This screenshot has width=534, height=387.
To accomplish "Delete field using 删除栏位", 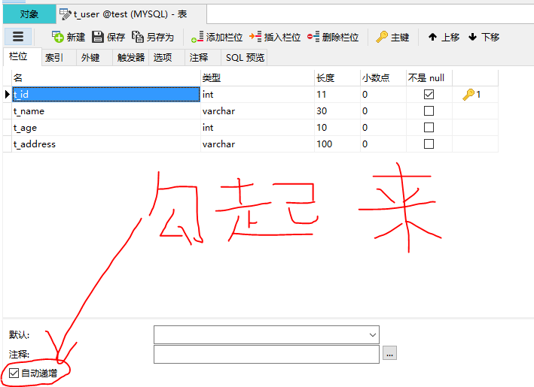I will (x=333, y=37).
